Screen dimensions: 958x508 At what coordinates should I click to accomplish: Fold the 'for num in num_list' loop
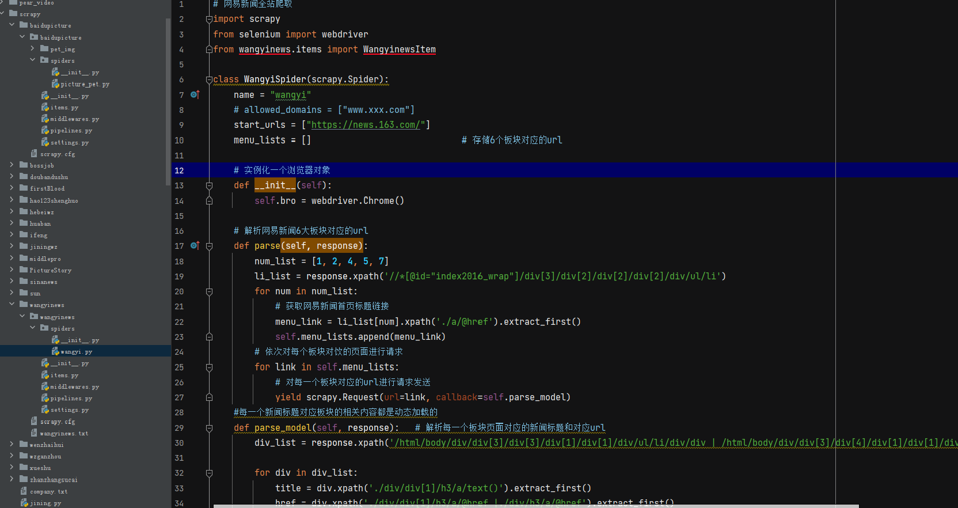209,291
